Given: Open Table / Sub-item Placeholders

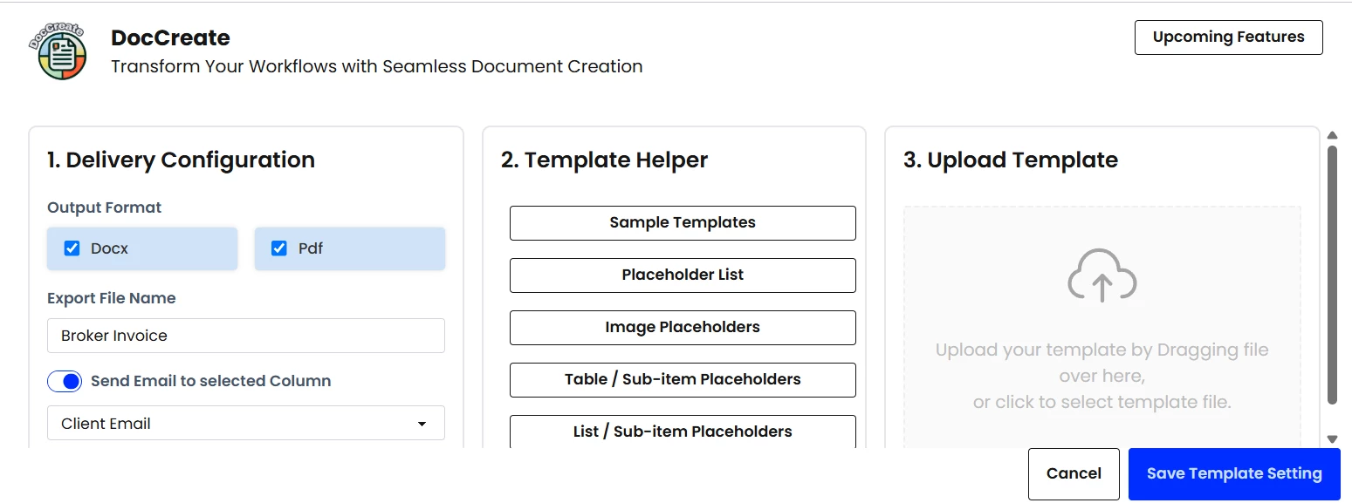Looking at the screenshot, I should pyautogui.click(x=683, y=379).
